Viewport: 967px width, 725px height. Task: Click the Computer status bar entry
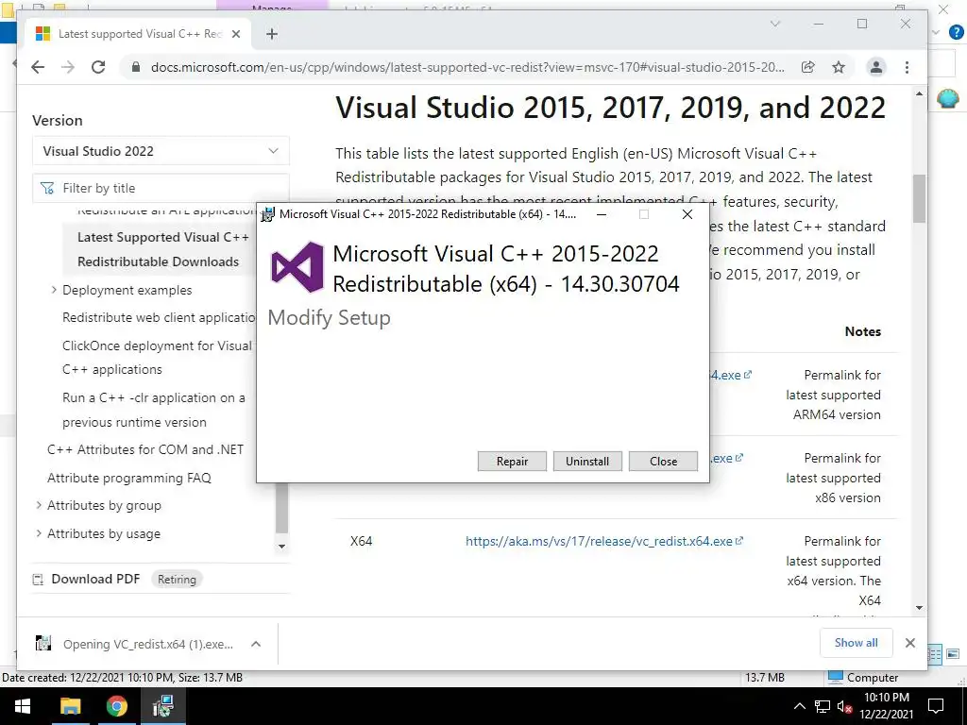point(863,678)
